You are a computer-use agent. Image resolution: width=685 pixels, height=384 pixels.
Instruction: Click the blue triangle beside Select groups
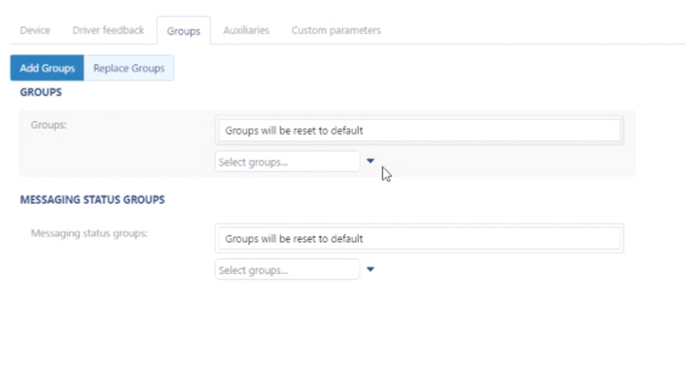pos(371,161)
